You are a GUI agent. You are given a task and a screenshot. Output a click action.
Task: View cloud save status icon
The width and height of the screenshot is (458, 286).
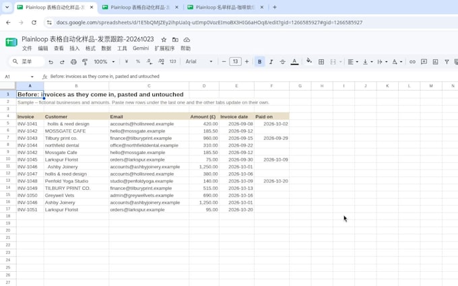point(187,40)
